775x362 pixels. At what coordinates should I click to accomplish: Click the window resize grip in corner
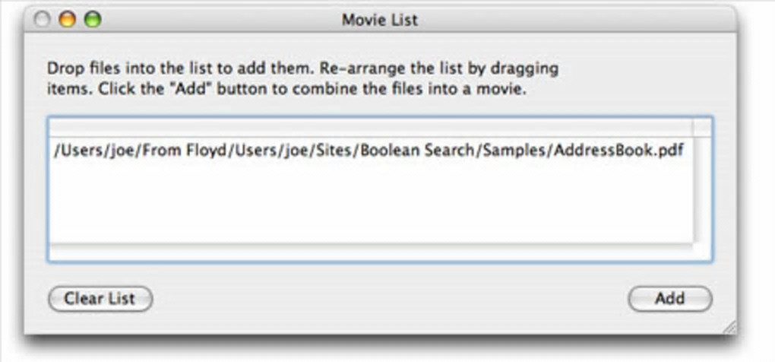(x=729, y=327)
